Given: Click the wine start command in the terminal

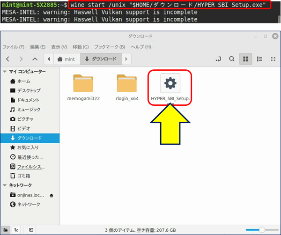Looking at the screenshot, I should pos(168,5).
